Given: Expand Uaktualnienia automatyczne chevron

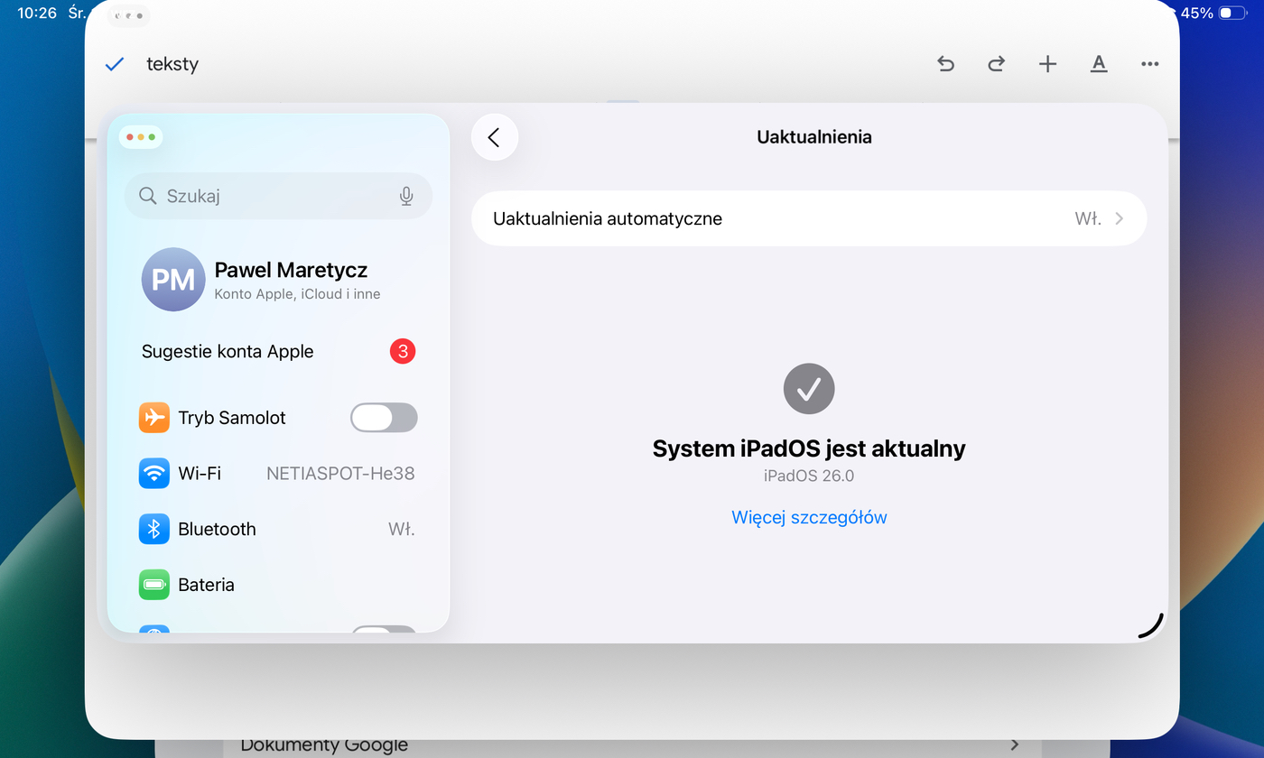Looking at the screenshot, I should point(1119,218).
